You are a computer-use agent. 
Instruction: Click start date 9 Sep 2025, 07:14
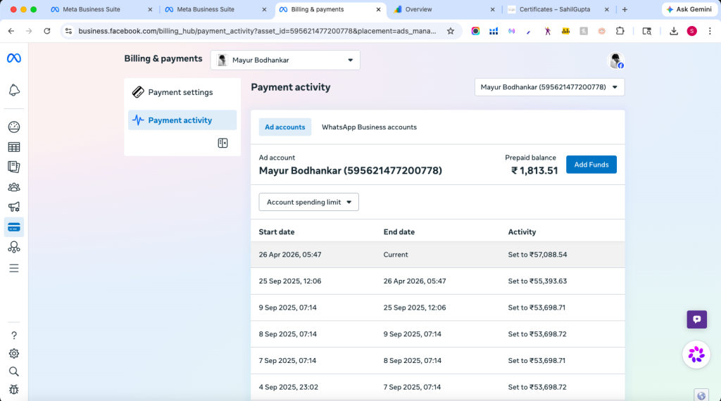point(287,307)
